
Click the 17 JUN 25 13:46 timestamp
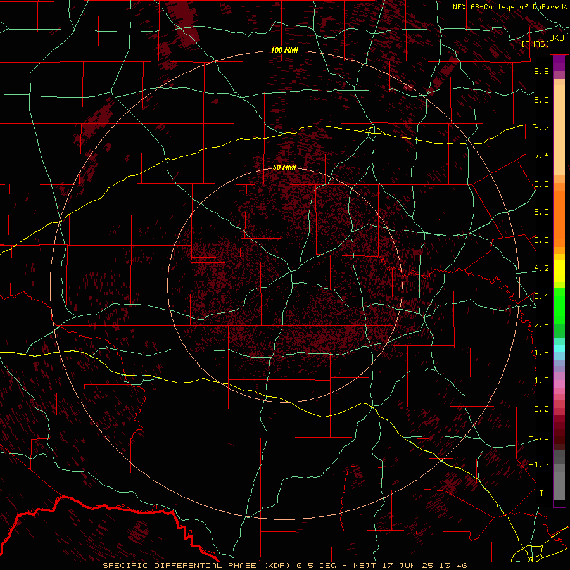pos(424,566)
